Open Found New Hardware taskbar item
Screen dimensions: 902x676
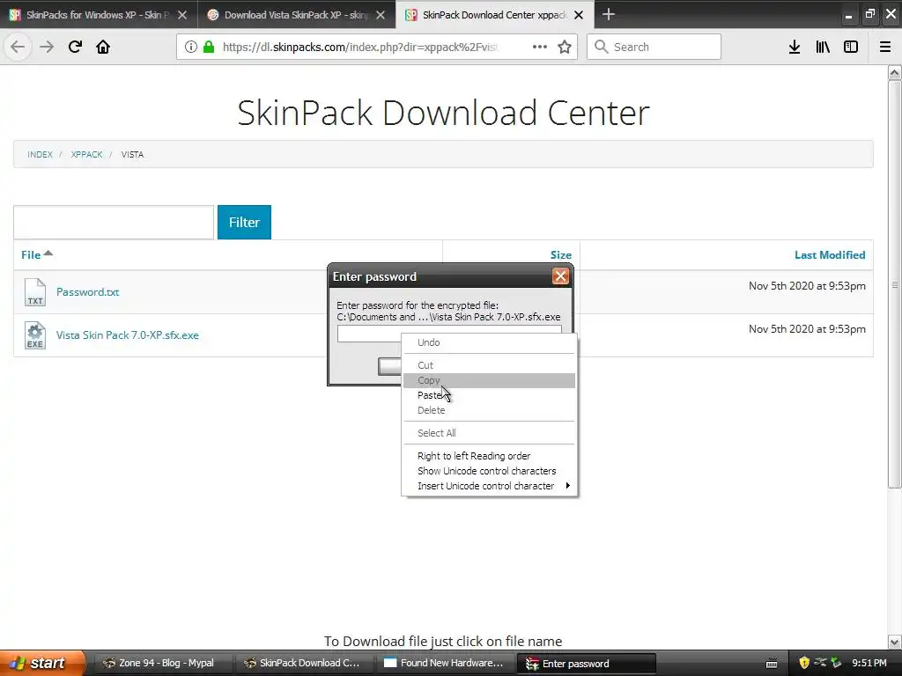[445, 664]
